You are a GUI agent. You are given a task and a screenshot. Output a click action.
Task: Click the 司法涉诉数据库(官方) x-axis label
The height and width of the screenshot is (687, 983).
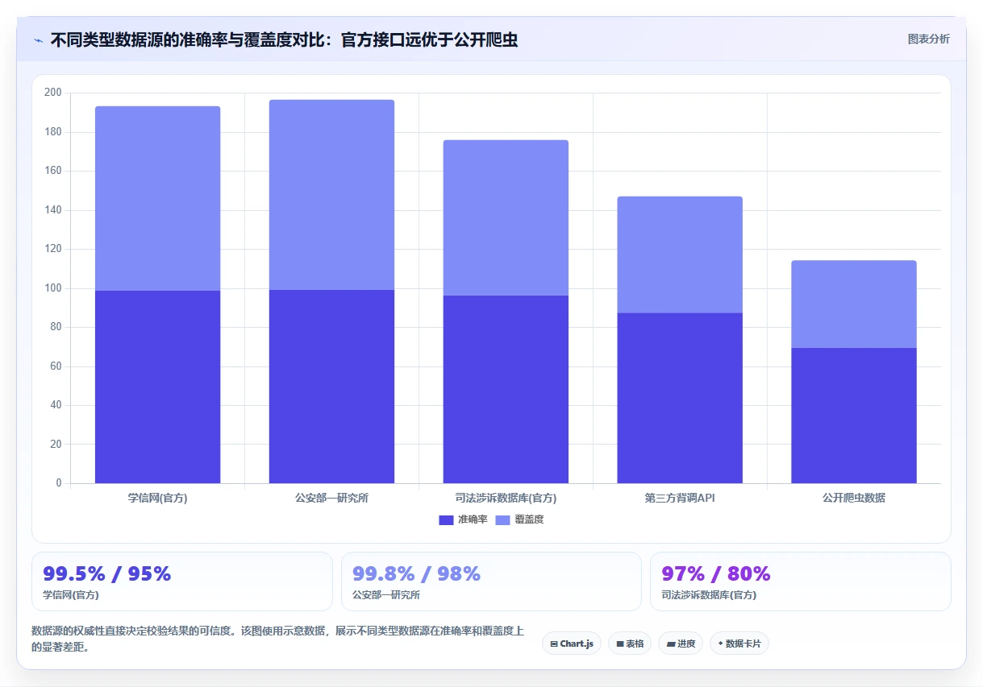506,498
